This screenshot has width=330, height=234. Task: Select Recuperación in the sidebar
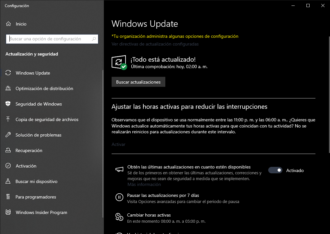[x=51, y=150]
